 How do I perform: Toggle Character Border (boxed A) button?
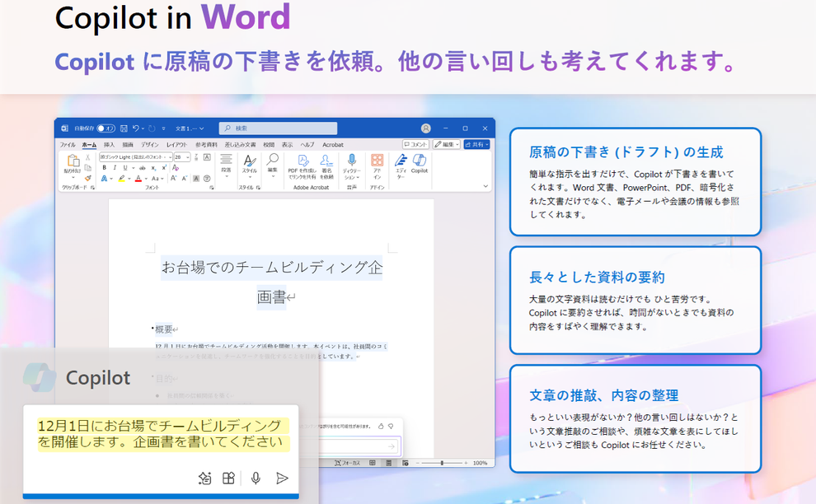207,157
